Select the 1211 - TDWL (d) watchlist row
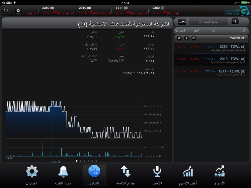The image size is (251, 188). pyautogui.click(x=211, y=72)
